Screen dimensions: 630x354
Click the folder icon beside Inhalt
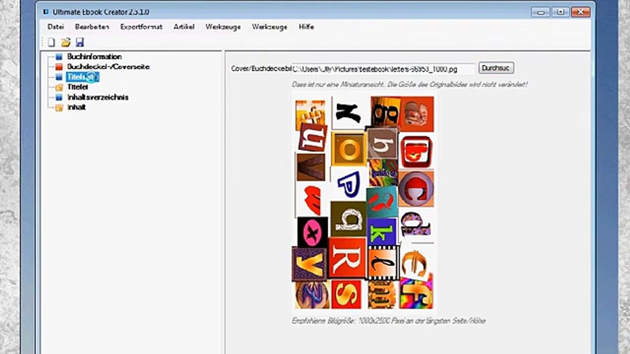tap(59, 107)
